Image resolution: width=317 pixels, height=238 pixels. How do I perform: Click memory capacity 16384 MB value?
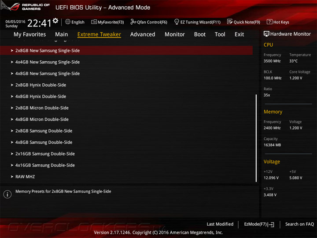(272, 145)
